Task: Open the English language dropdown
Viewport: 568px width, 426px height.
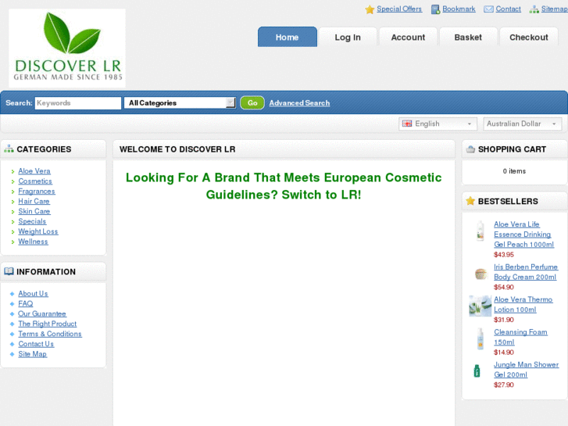Action: (x=438, y=124)
